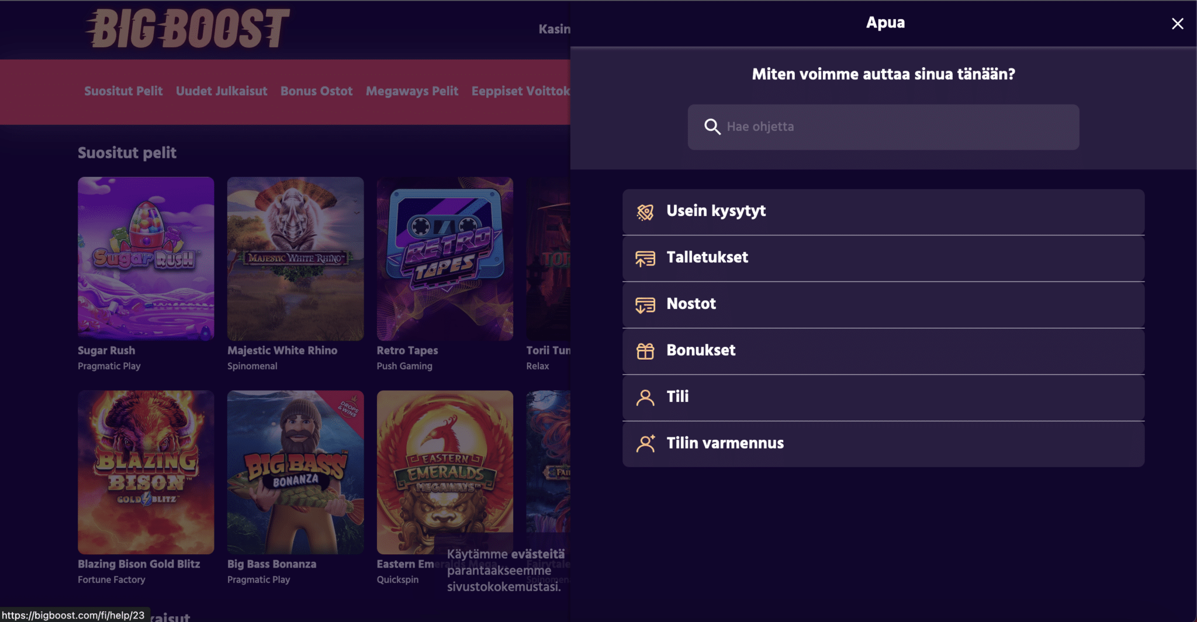Viewport: 1197px width, 622px height.
Task: Click the partially visible Kasino header link
Action: pyautogui.click(x=554, y=29)
